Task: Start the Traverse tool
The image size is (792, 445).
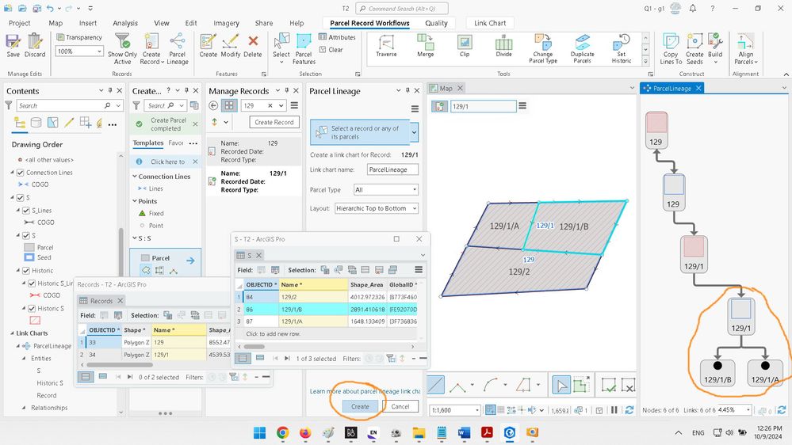Action: point(386,45)
